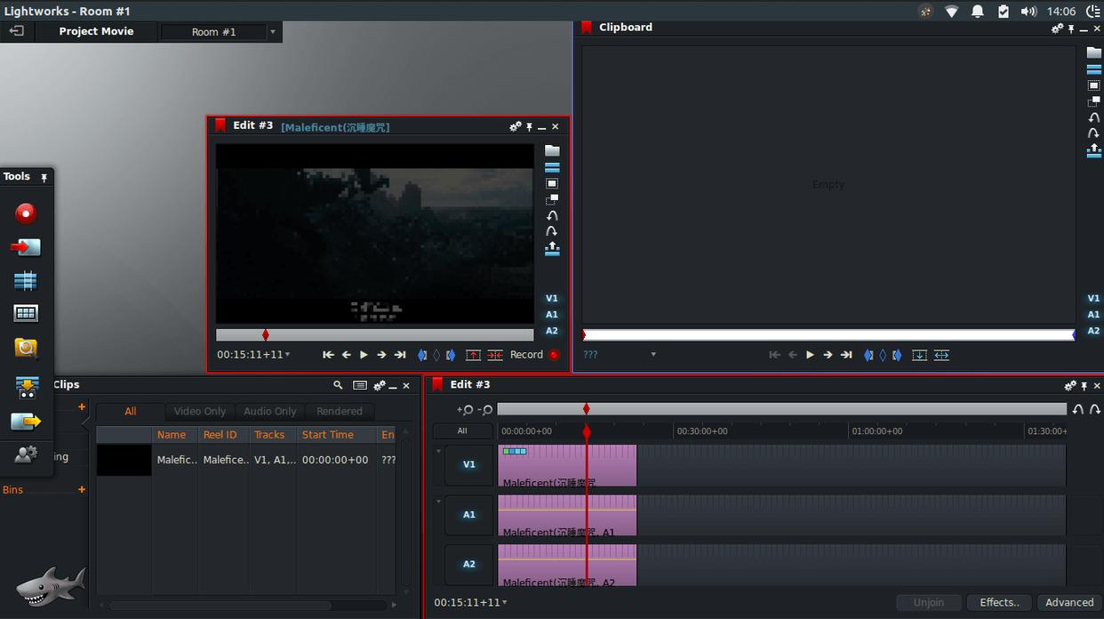The image size is (1104, 619).
Task: Click the timeline overview bar
Action: tap(781, 409)
